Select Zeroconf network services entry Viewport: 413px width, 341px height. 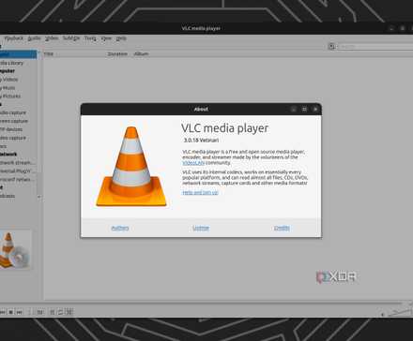point(17,180)
